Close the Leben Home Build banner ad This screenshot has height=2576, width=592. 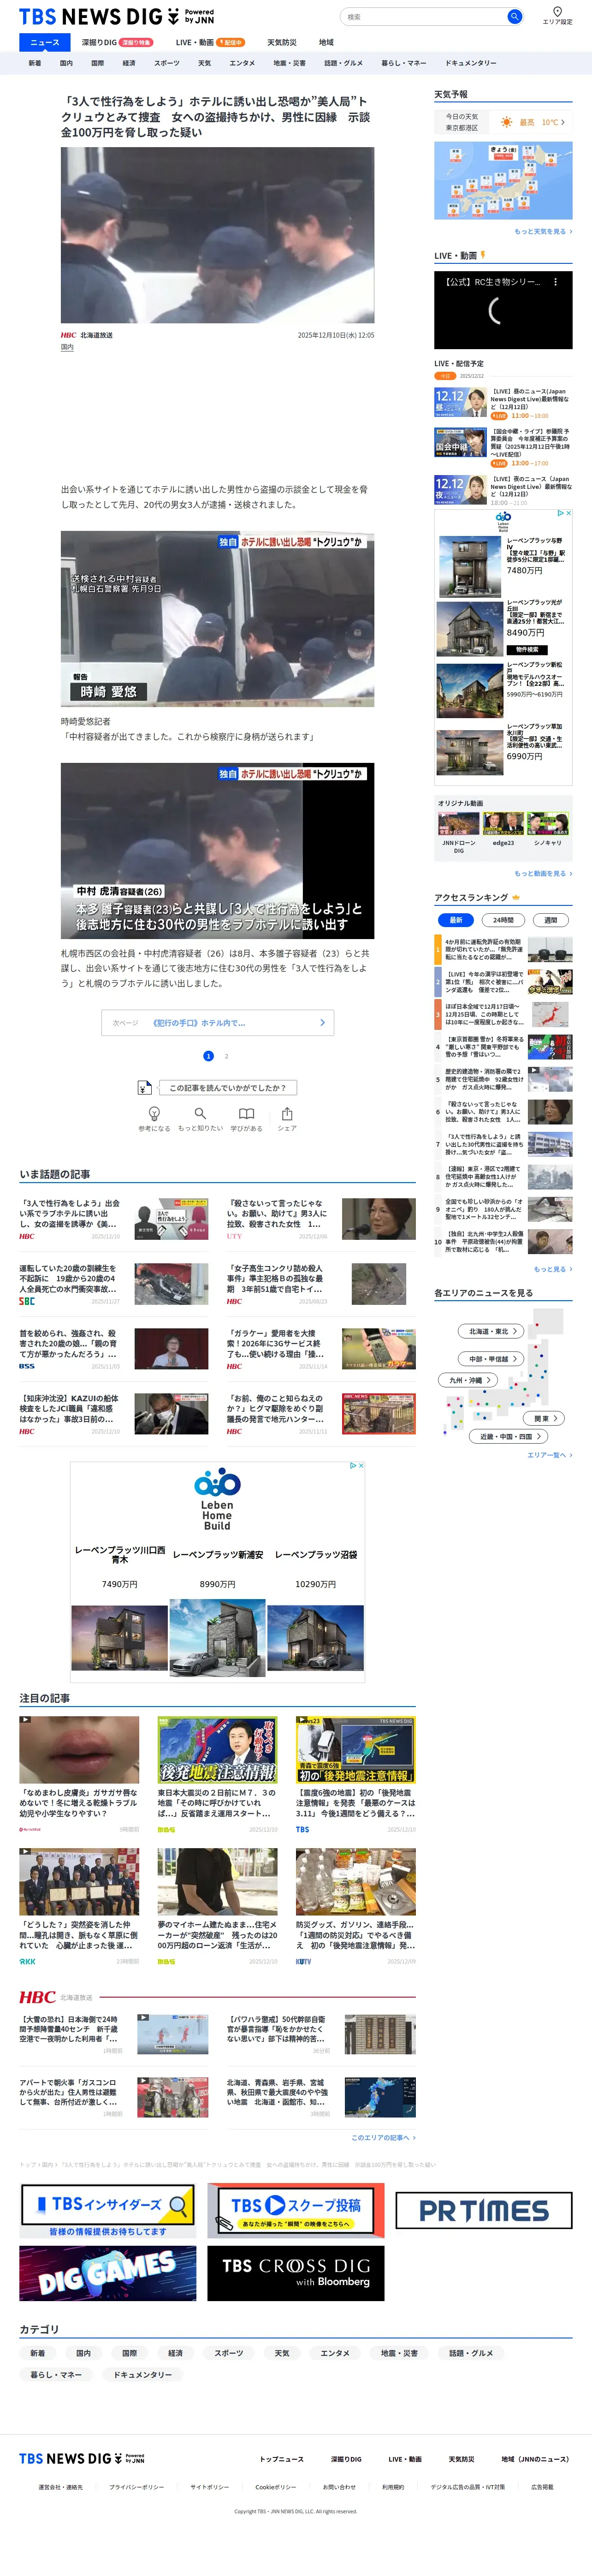tap(361, 1466)
